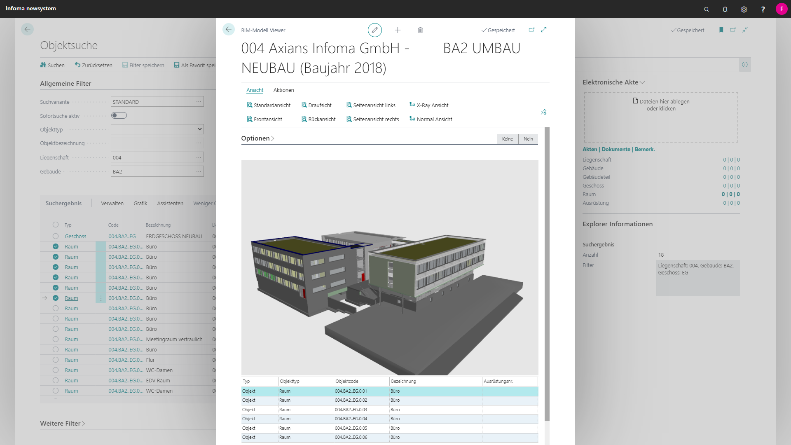Open notifications bell icon

click(725, 9)
